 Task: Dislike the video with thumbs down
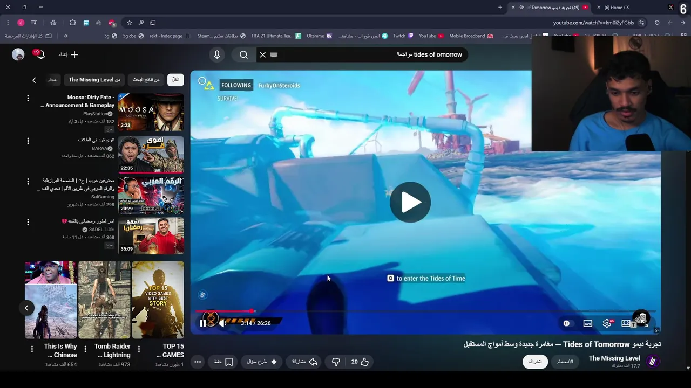336,362
